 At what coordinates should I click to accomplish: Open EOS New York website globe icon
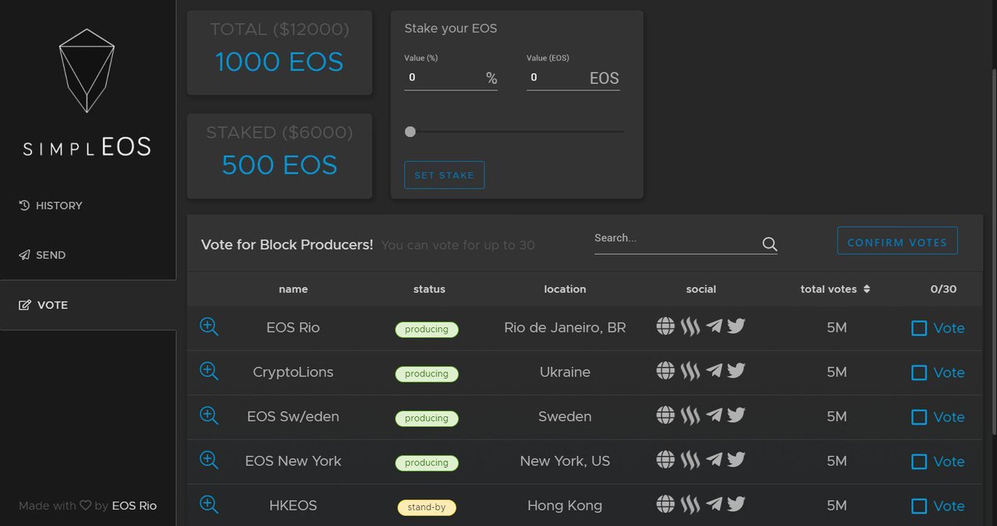pyautogui.click(x=665, y=460)
